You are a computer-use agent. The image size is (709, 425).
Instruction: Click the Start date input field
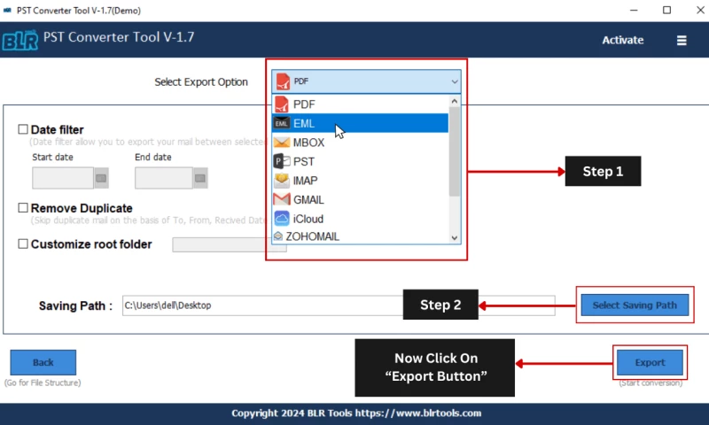tap(63, 178)
